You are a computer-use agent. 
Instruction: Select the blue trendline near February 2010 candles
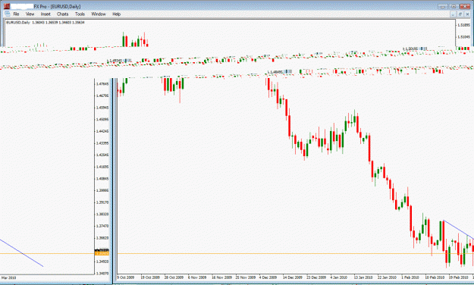[459, 230]
